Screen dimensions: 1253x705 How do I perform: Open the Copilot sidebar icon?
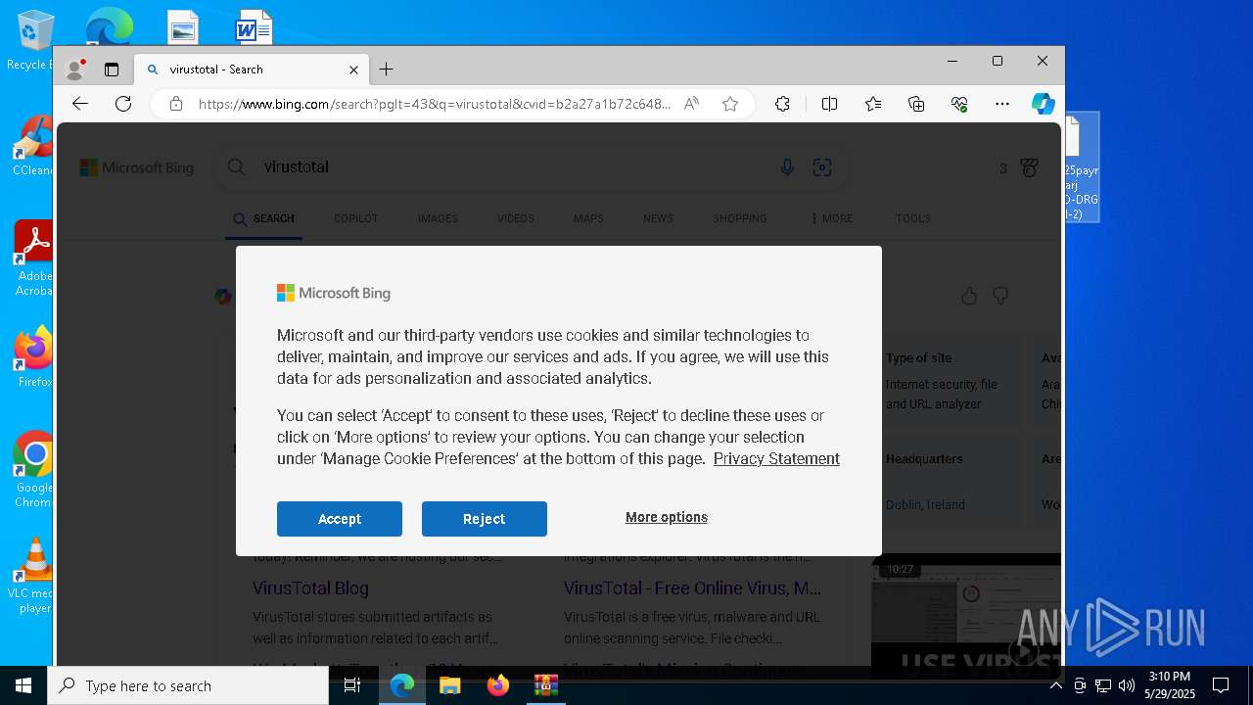1044,104
